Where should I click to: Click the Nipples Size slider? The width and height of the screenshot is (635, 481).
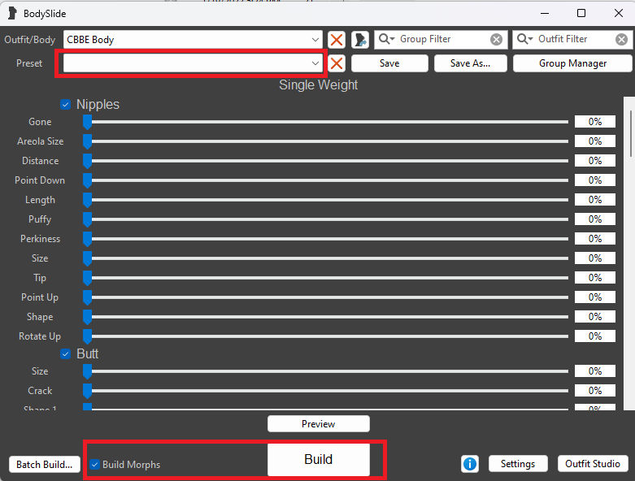click(x=325, y=258)
